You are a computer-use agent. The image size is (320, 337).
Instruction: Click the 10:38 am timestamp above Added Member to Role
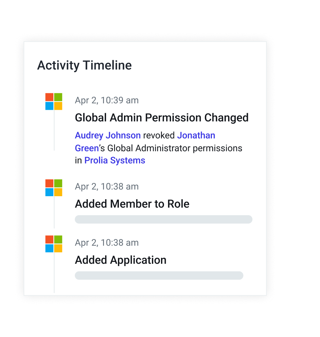(x=107, y=186)
